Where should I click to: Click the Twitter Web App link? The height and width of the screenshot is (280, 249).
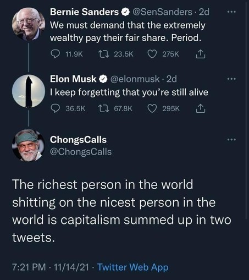(x=132, y=267)
